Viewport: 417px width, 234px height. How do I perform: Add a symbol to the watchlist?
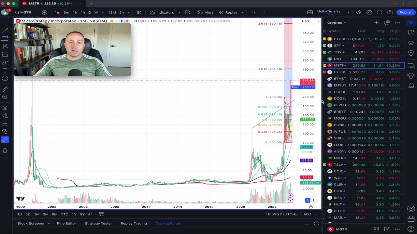point(376,22)
